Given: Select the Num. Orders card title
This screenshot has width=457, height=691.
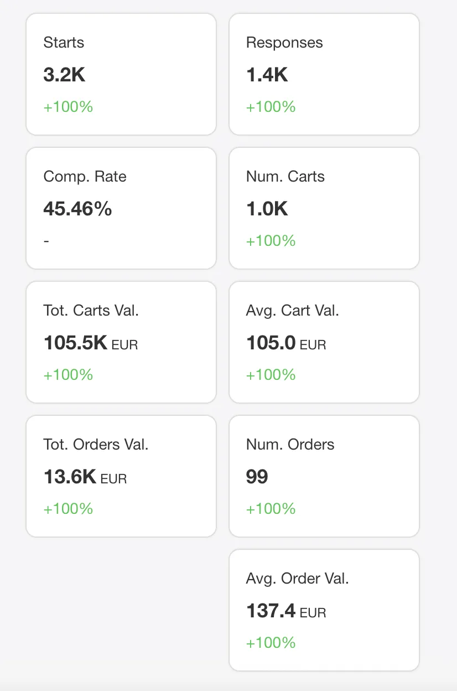Looking at the screenshot, I should 290,445.
